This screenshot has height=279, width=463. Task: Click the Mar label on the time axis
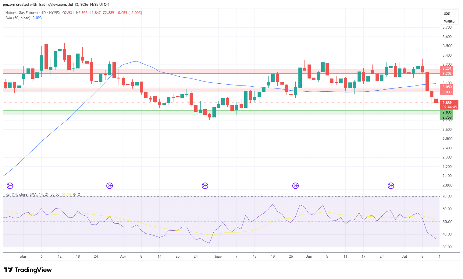(23, 256)
